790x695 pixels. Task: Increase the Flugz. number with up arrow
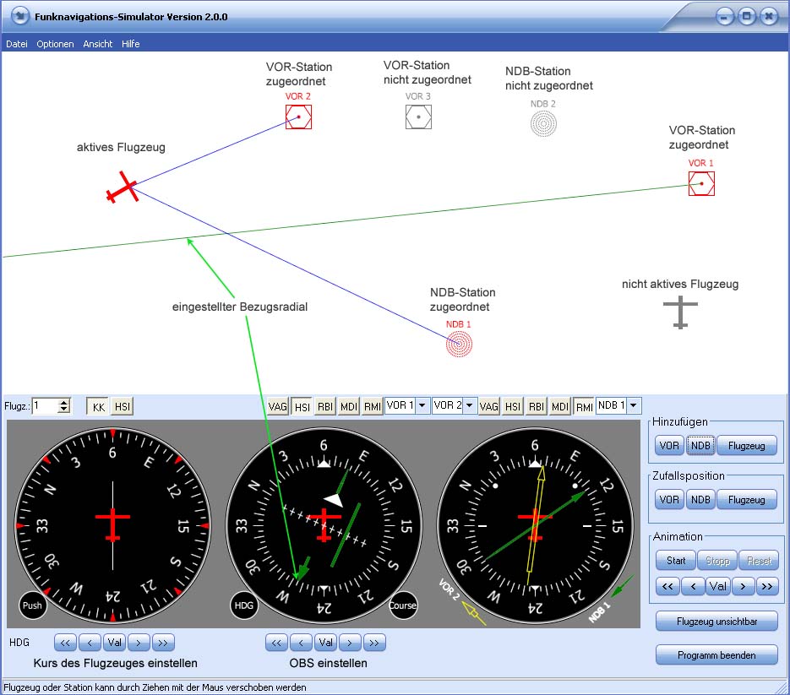point(63,402)
